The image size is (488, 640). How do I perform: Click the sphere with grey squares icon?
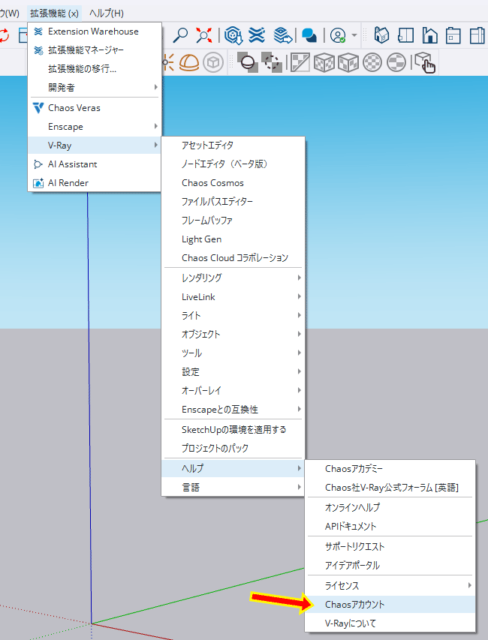pyautogui.click(x=248, y=62)
